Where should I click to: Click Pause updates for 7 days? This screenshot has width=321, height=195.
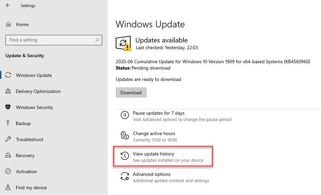click(159, 113)
